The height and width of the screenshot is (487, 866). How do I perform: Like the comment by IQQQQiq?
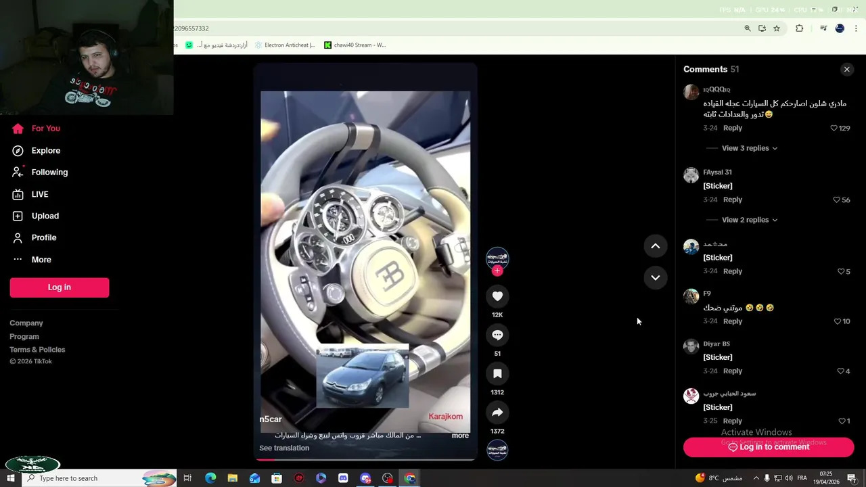click(x=834, y=128)
